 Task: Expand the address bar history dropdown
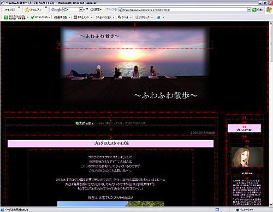tap(249, 10)
